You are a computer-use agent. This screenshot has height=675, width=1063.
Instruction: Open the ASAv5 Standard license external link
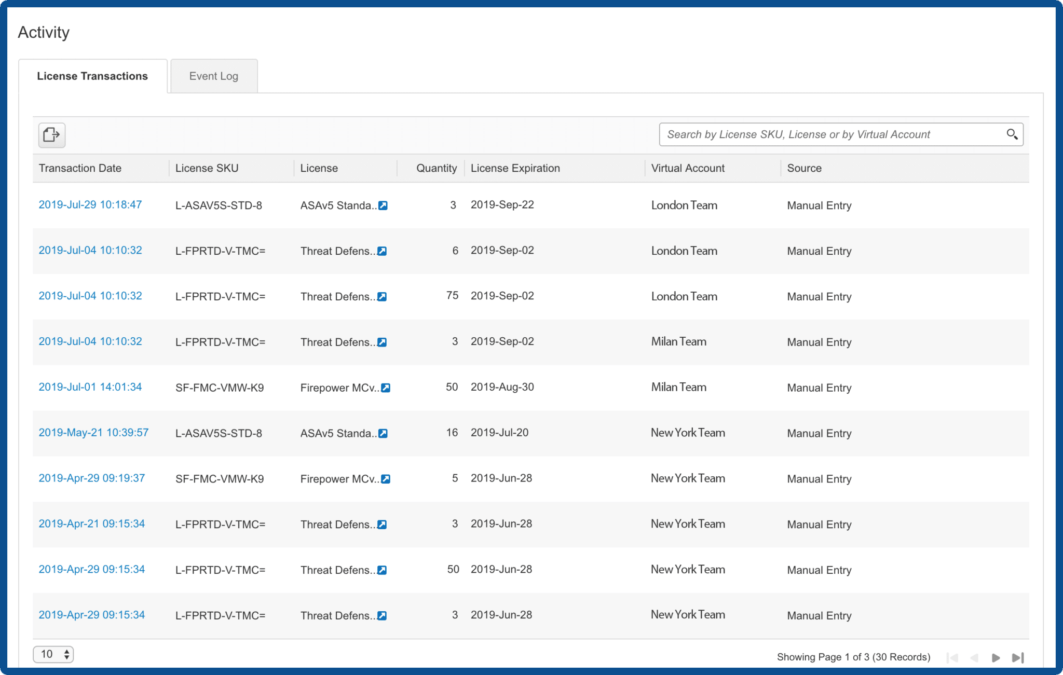pos(383,205)
